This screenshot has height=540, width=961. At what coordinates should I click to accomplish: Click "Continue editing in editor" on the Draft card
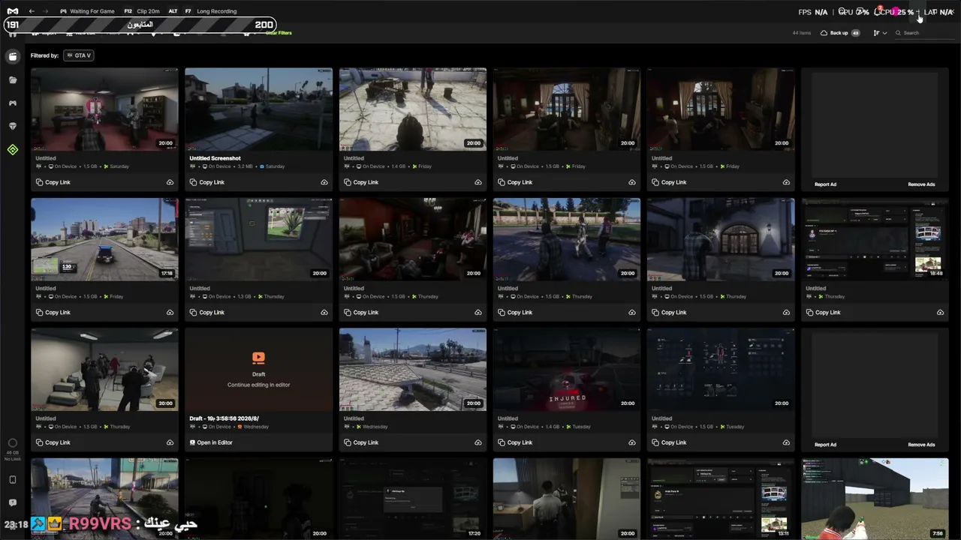(258, 385)
